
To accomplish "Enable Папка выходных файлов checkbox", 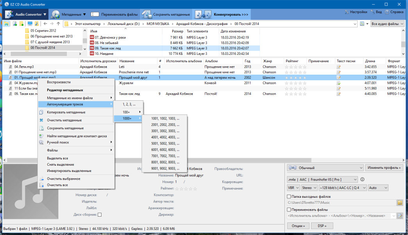I will pos(289,197).
